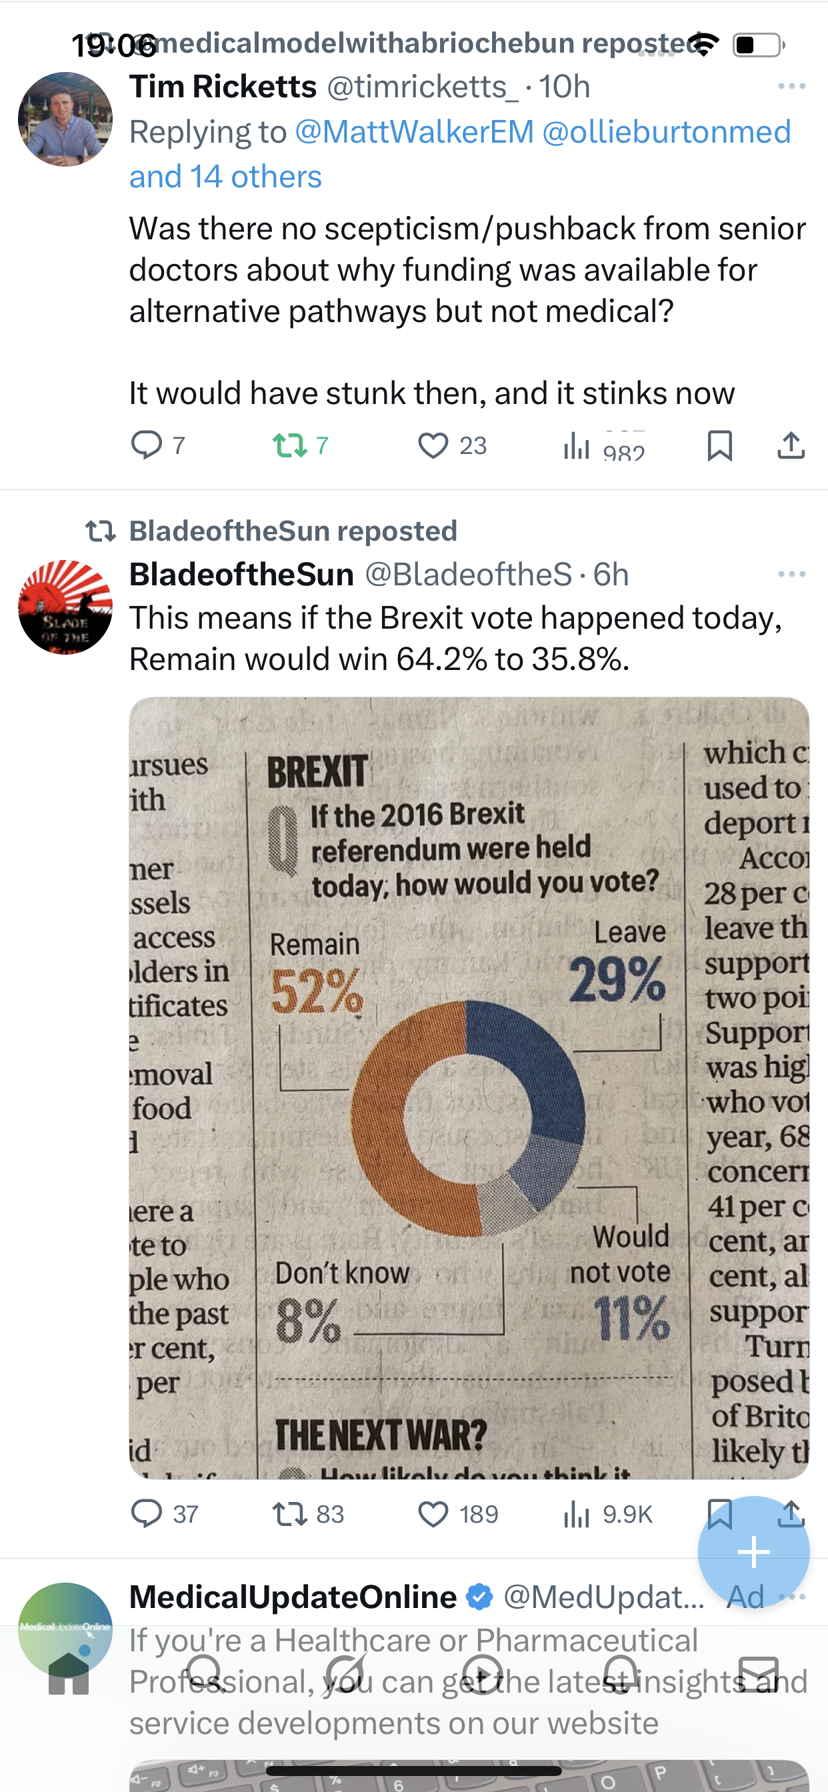View analytics for Tim Ricketts' tweet
This screenshot has width=828, height=1792.
[577, 445]
